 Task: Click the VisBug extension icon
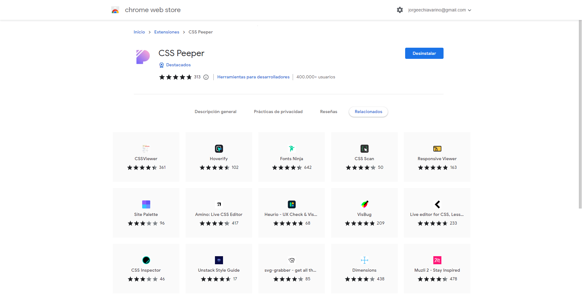point(364,204)
